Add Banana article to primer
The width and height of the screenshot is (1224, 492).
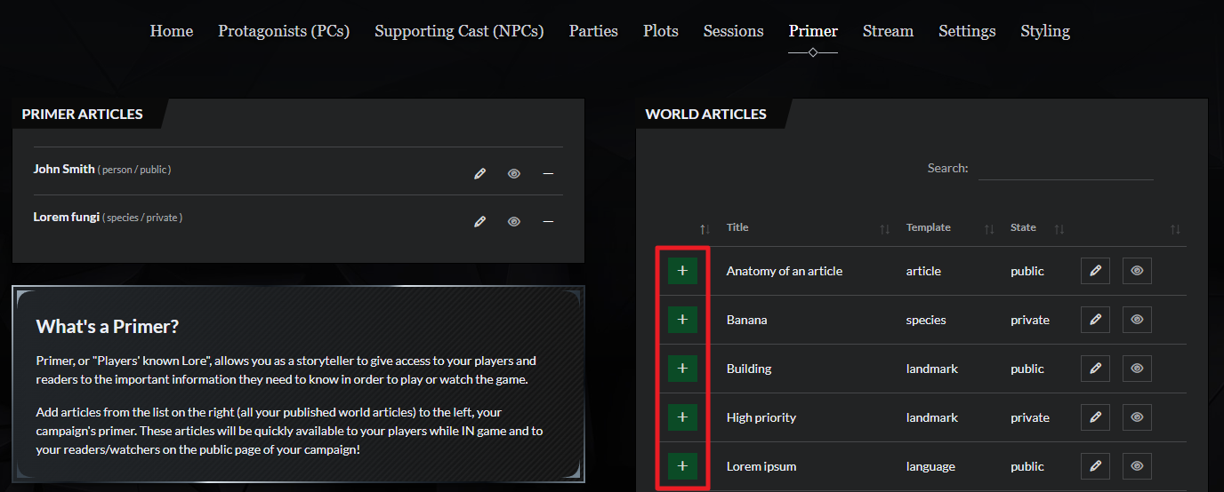click(x=682, y=320)
